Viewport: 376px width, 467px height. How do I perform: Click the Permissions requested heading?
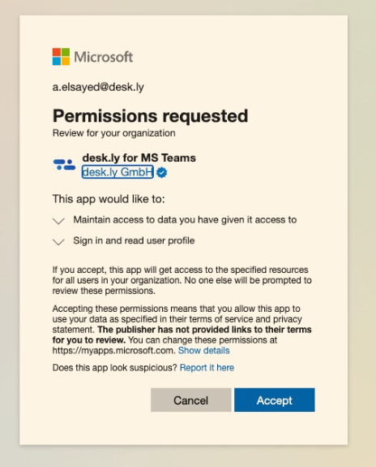[150, 115]
